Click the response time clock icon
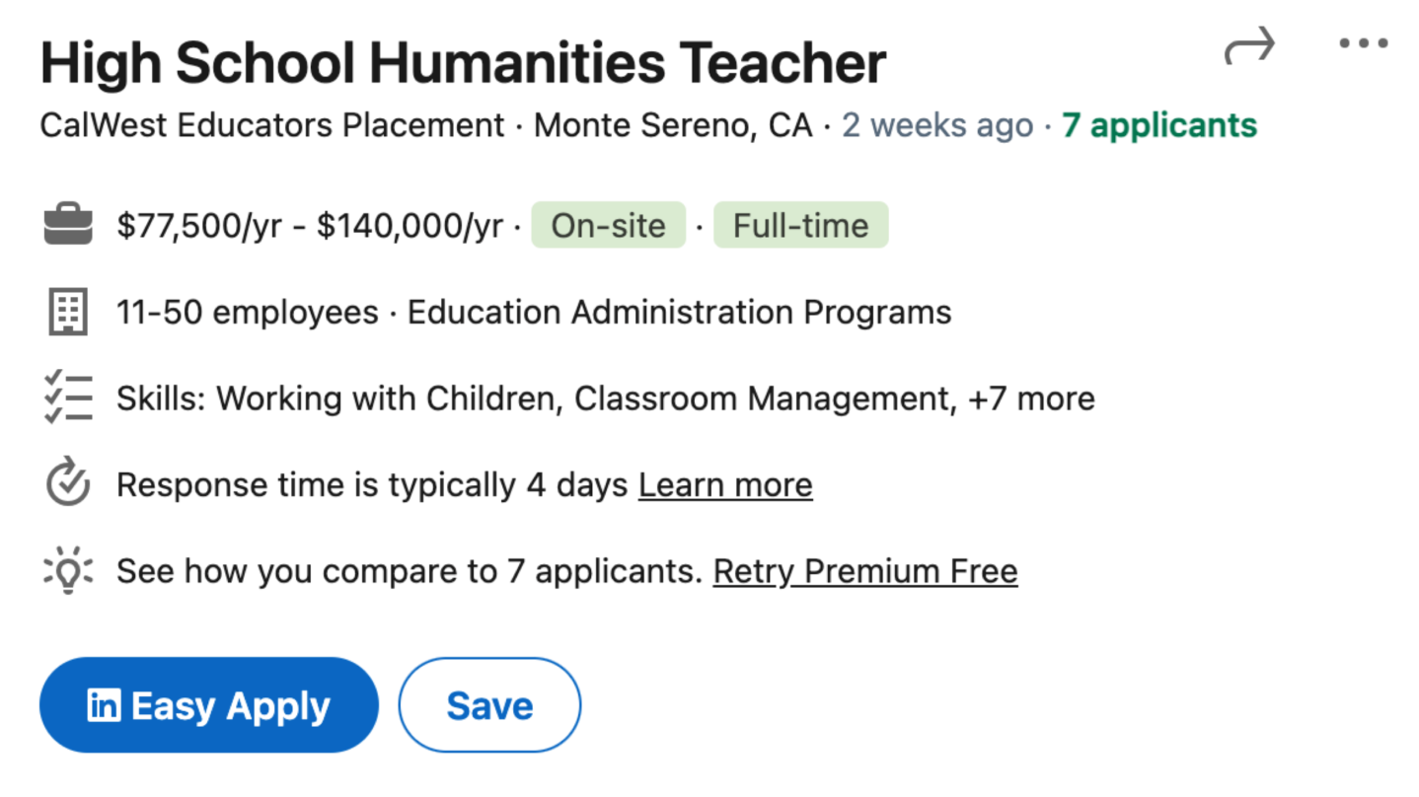This screenshot has height=797, width=1419. [68, 484]
